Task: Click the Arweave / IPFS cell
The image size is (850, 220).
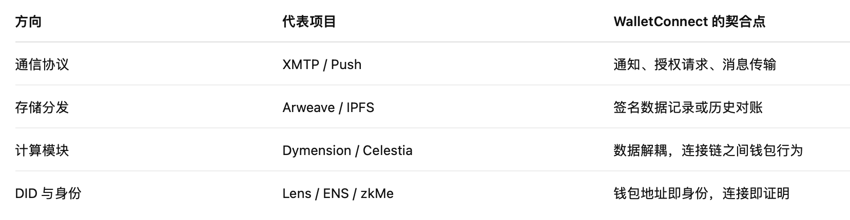Action: click(x=329, y=107)
